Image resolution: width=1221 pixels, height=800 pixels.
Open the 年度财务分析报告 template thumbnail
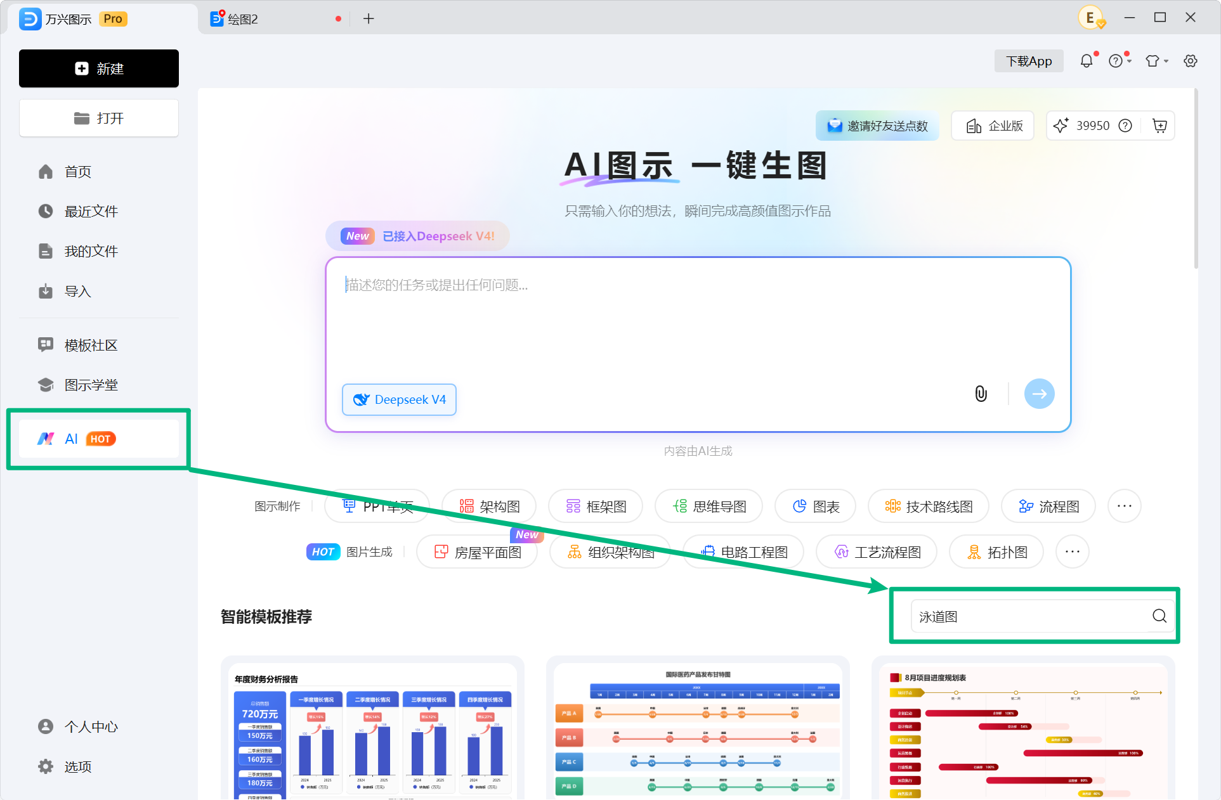[x=373, y=729]
